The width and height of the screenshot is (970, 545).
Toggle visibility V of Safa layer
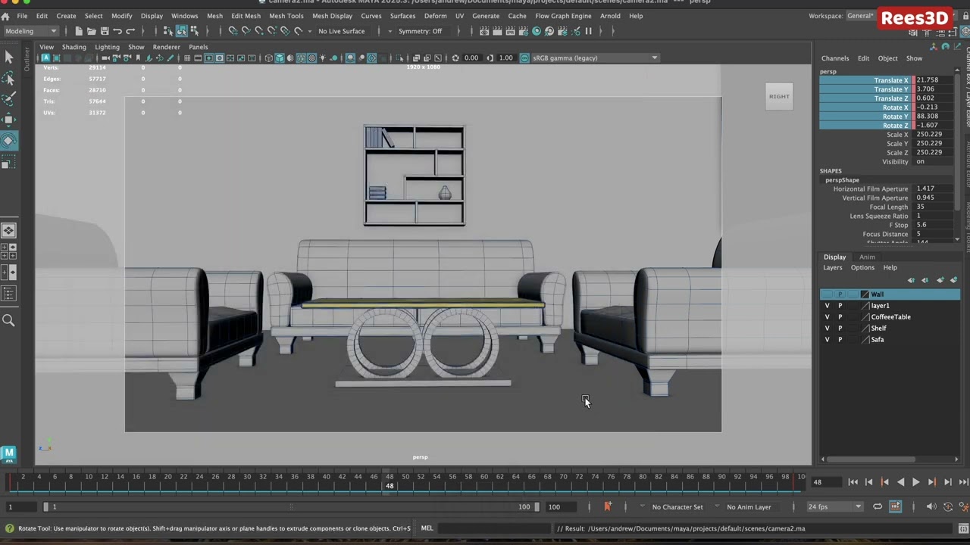(827, 340)
